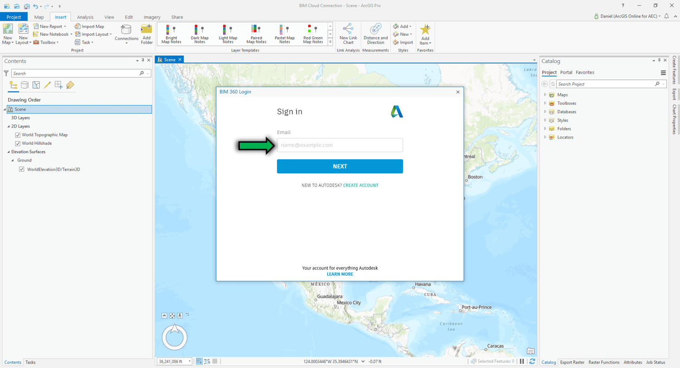Insert Pastel Map Notes layer template

[x=285, y=34]
